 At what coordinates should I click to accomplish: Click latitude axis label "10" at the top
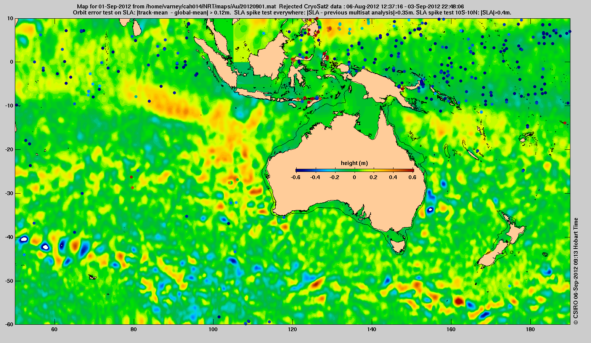click(10, 18)
